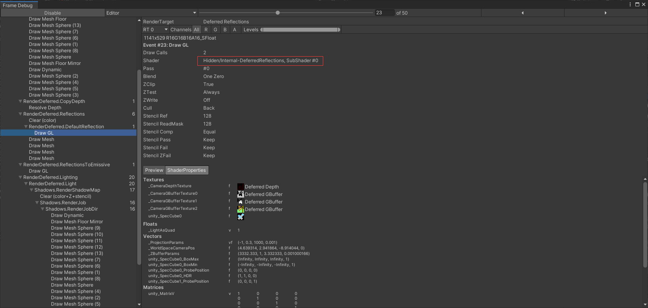Click the _LightAsQuad float property
This screenshot has height=308, width=648.
click(161, 230)
